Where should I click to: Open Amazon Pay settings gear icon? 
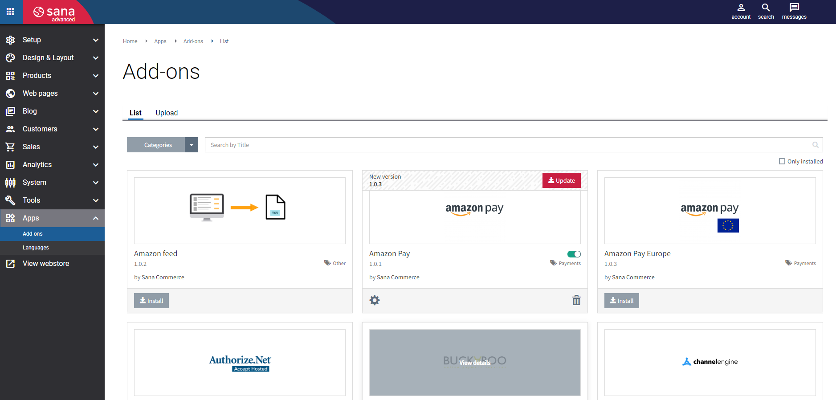(x=375, y=300)
